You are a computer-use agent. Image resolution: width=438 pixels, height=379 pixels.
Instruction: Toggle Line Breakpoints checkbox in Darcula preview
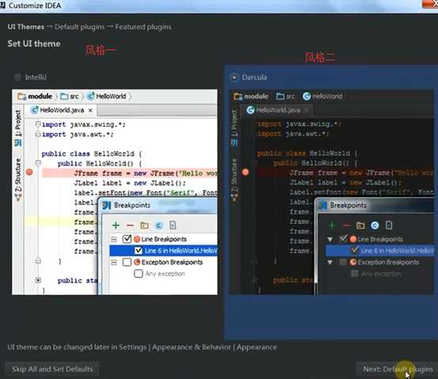click(x=343, y=239)
